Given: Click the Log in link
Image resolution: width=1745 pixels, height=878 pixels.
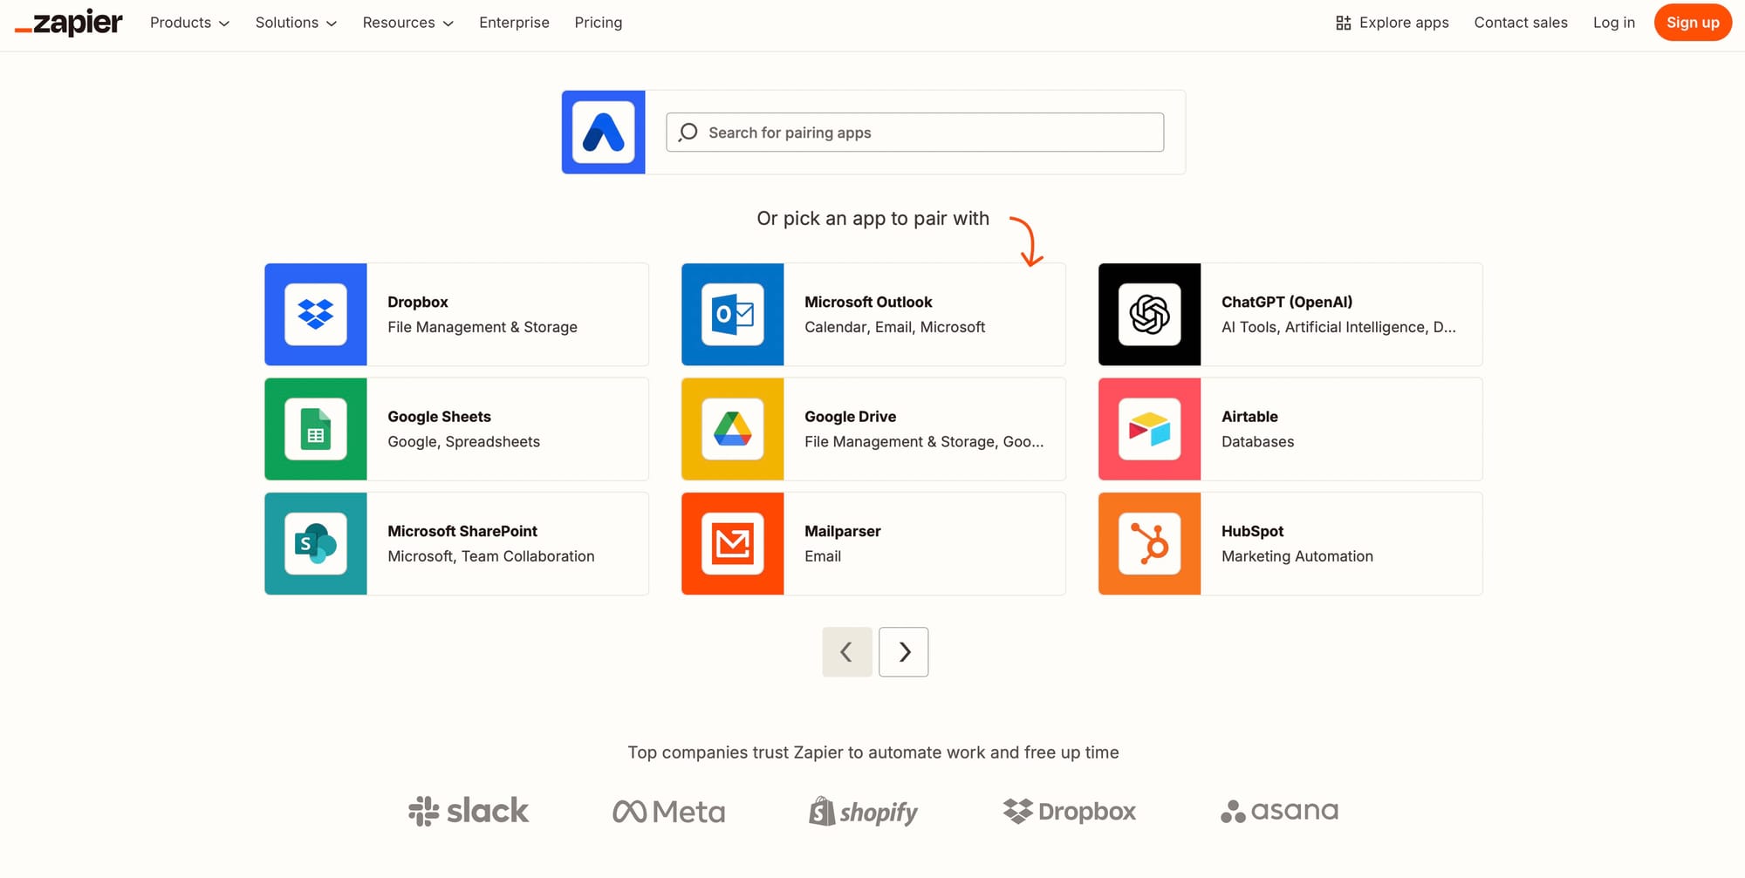Looking at the screenshot, I should (x=1613, y=23).
